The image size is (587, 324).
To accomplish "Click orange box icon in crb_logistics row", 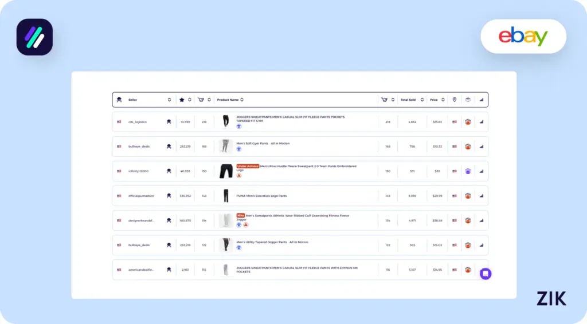I will (x=468, y=122).
